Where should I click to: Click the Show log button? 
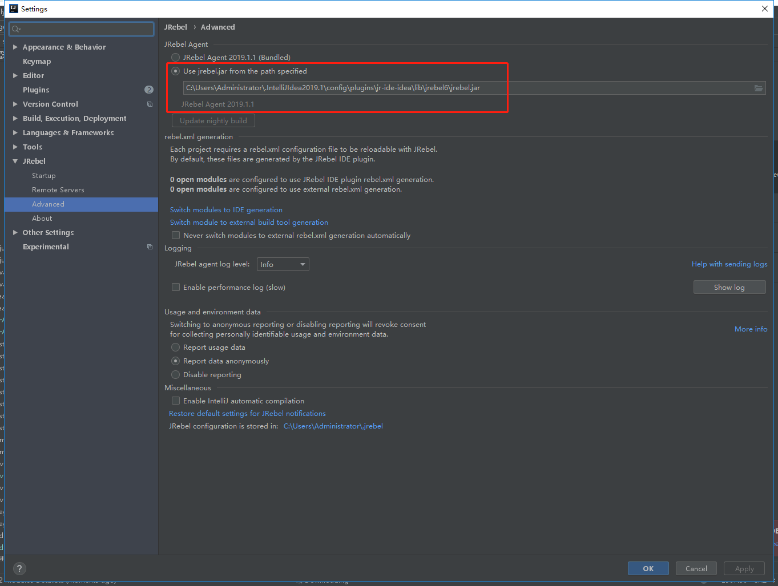click(x=729, y=287)
